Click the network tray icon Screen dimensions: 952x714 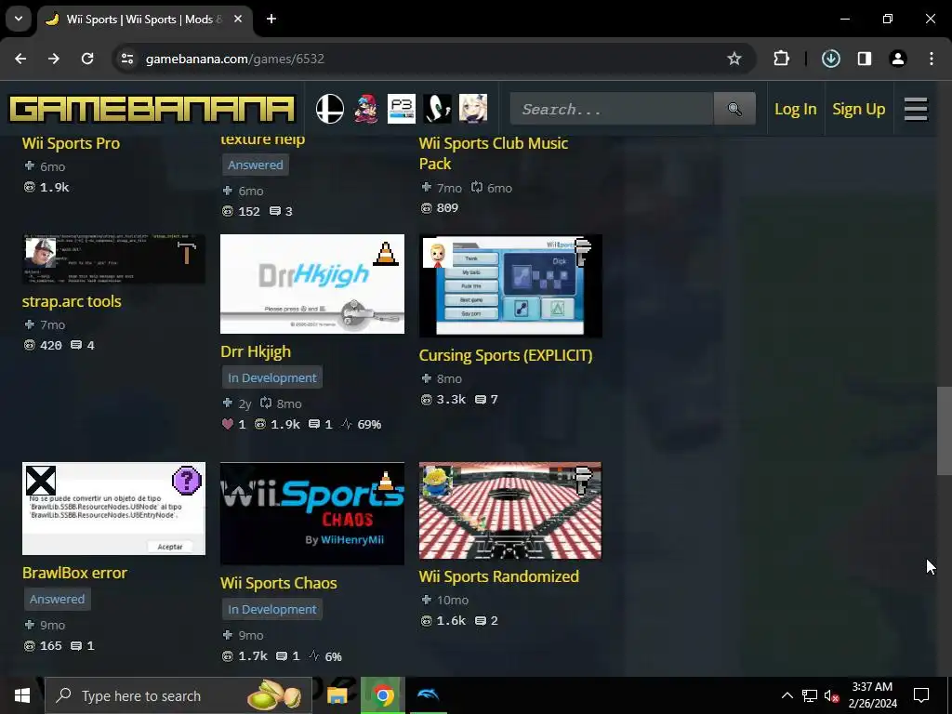(x=810, y=695)
